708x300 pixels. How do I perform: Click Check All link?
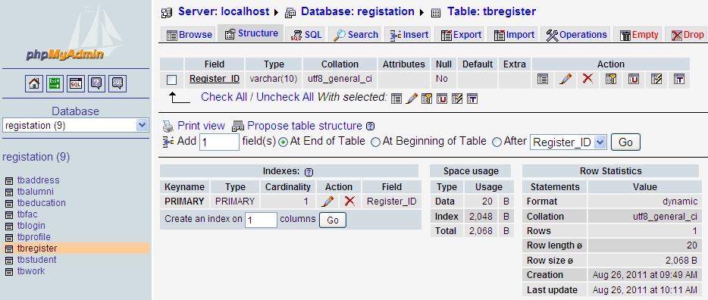coord(224,97)
